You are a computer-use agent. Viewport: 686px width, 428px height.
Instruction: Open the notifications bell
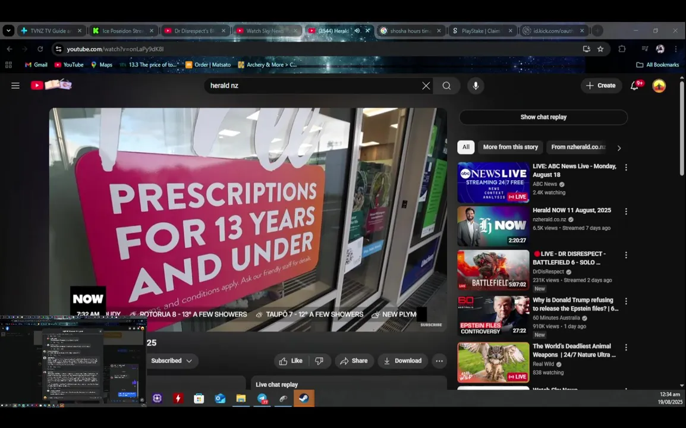635,86
